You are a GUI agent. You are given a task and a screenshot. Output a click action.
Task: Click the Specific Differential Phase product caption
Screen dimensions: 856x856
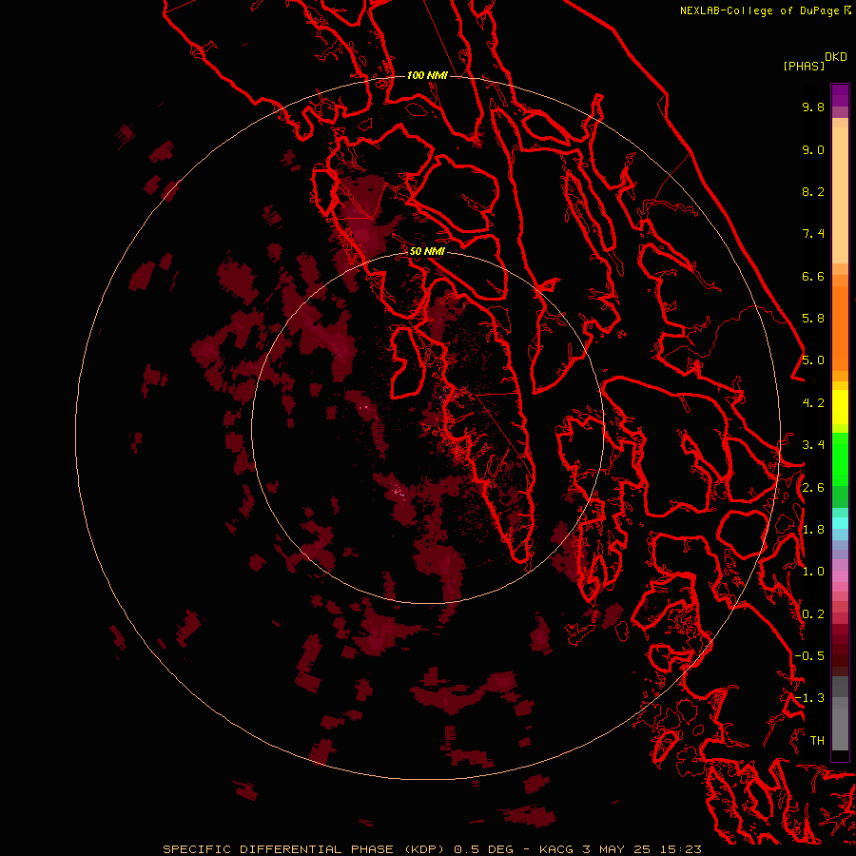432,849
